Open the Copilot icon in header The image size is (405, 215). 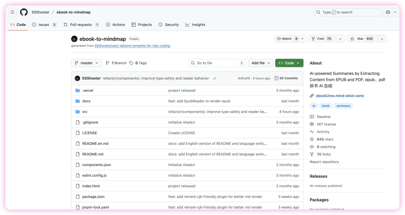[388, 12]
